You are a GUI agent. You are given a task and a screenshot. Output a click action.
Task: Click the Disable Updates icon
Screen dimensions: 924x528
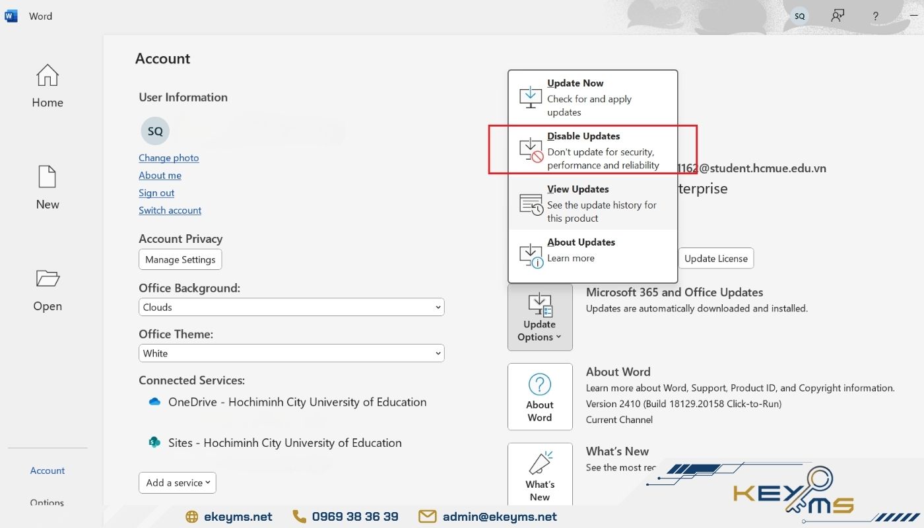coord(531,150)
